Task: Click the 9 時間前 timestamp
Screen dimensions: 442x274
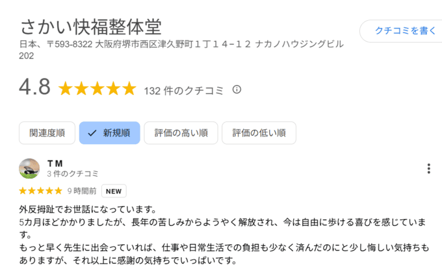Action: [82, 191]
